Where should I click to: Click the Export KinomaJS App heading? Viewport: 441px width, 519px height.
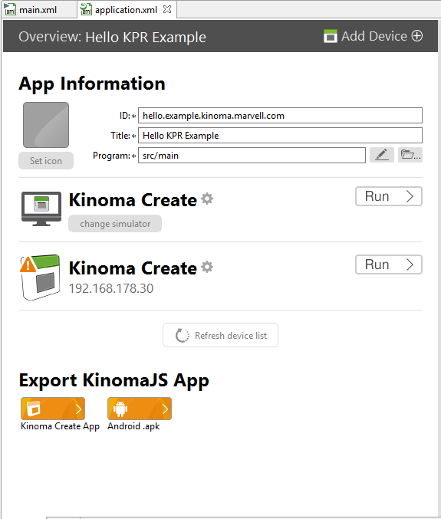pyautogui.click(x=114, y=380)
